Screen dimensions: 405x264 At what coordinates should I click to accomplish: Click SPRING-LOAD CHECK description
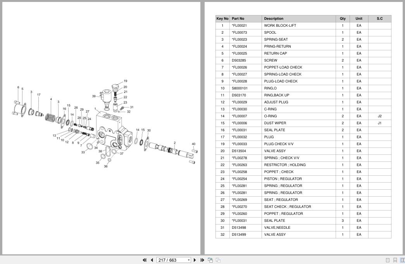[283, 74]
